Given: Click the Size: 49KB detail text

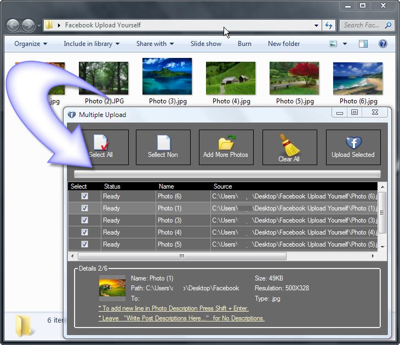Looking at the screenshot, I should click(x=269, y=278).
